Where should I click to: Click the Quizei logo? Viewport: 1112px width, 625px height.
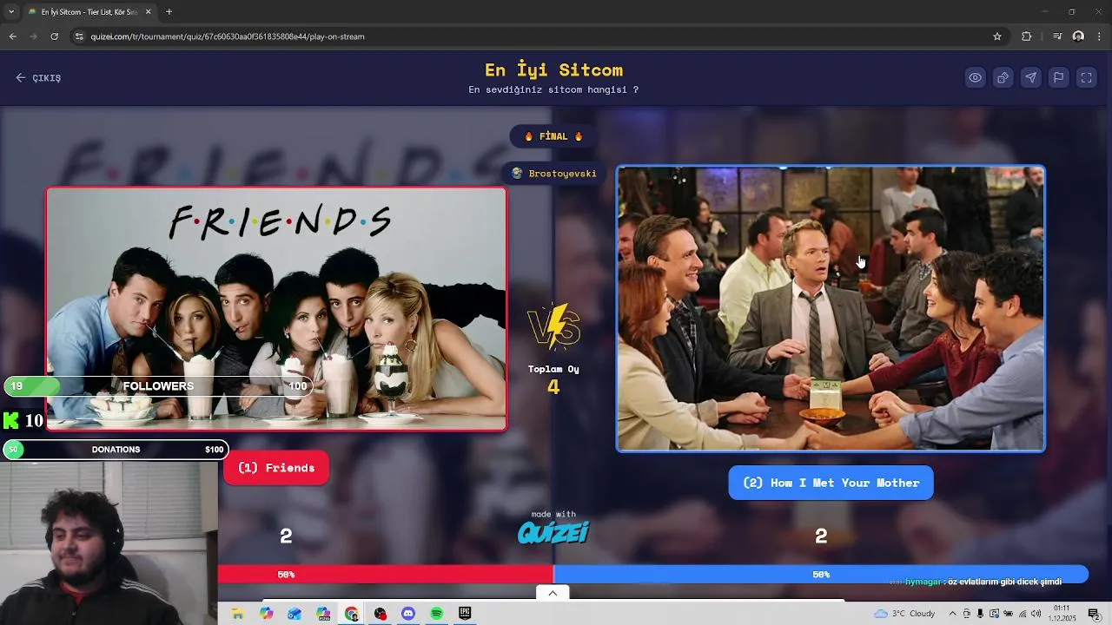pos(553,532)
